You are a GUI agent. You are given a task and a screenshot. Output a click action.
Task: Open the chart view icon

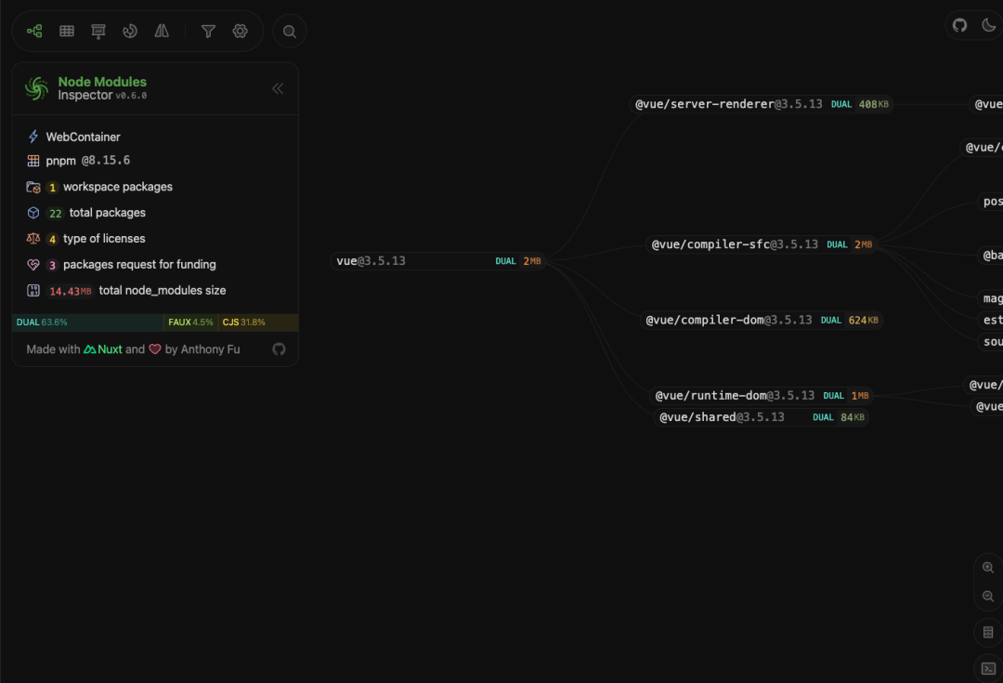tap(130, 31)
